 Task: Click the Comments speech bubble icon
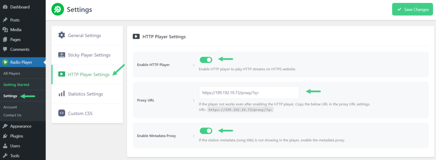[5, 49]
